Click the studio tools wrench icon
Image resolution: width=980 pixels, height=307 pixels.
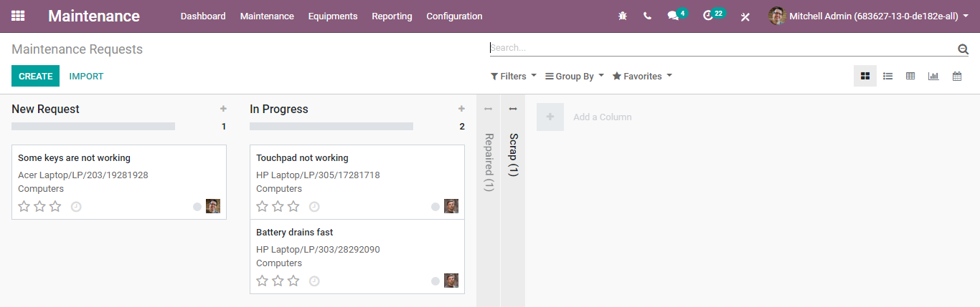coord(745,16)
